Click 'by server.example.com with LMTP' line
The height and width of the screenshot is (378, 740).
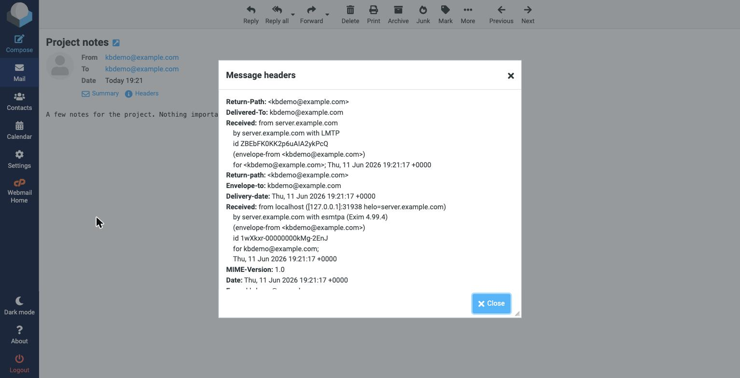pos(286,133)
